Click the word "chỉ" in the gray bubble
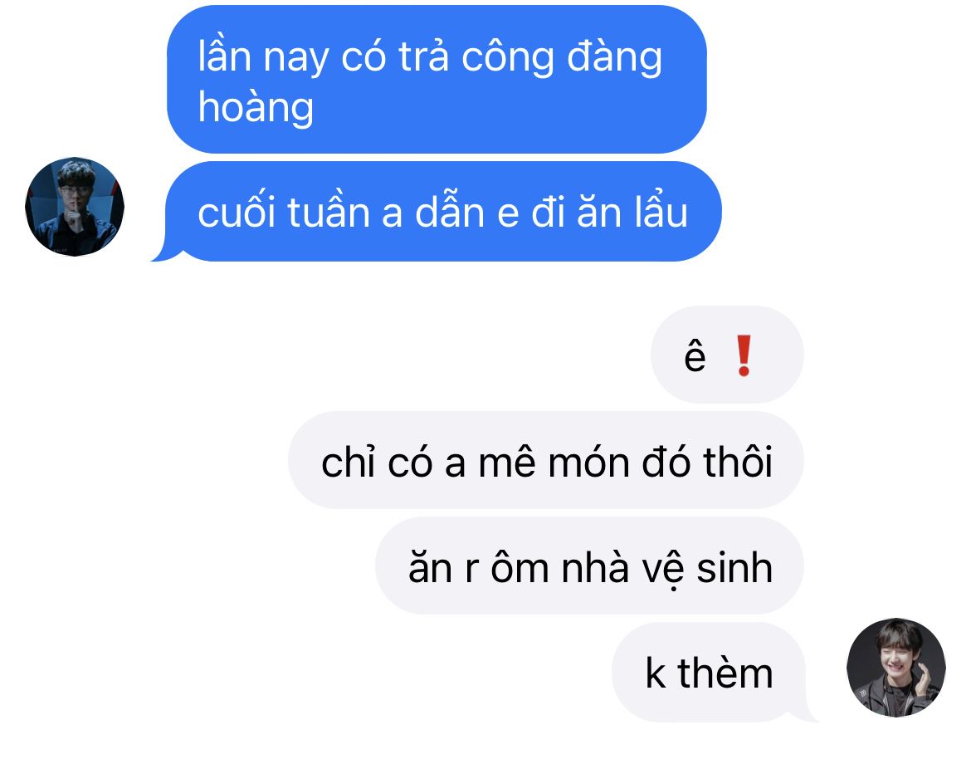Image resolution: width=971 pixels, height=764 pixels. (x=348, y=462)
